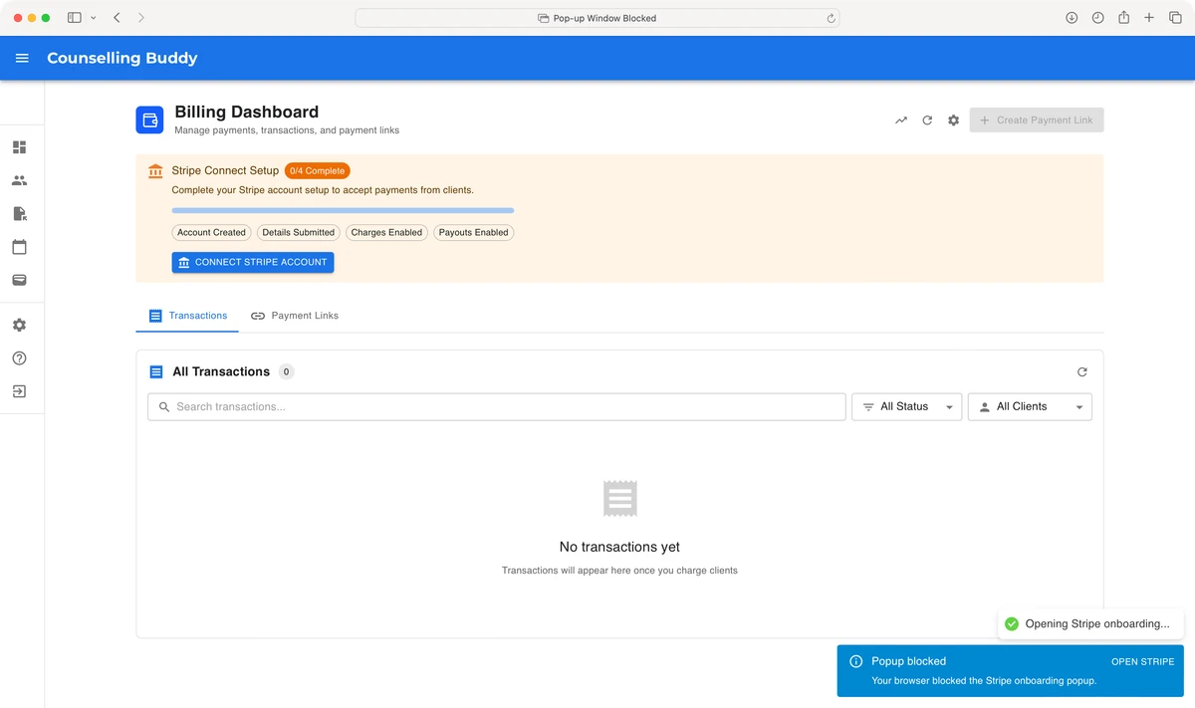
Task: Click the bank icon next to Stripe Connect Setup
Action: coord(155,170)
